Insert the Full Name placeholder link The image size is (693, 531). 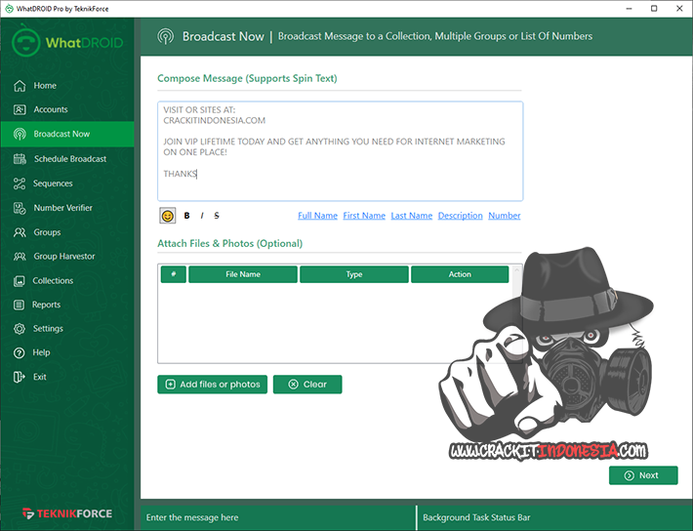[317, 216]
